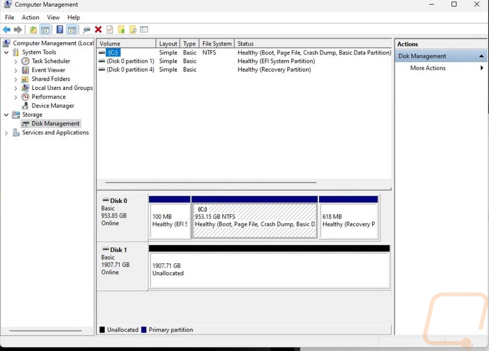The image size is (489, 351).
Task: Click the list view settings toolbar icon
Action: [144, 30]
